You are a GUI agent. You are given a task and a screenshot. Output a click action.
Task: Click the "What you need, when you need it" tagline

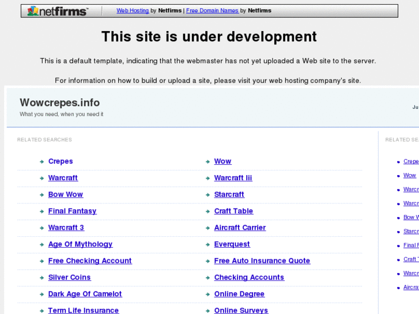click(62, 115)
